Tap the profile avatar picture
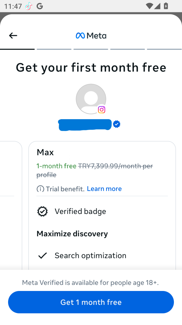 pyautogui.click(x=91, y=99)
